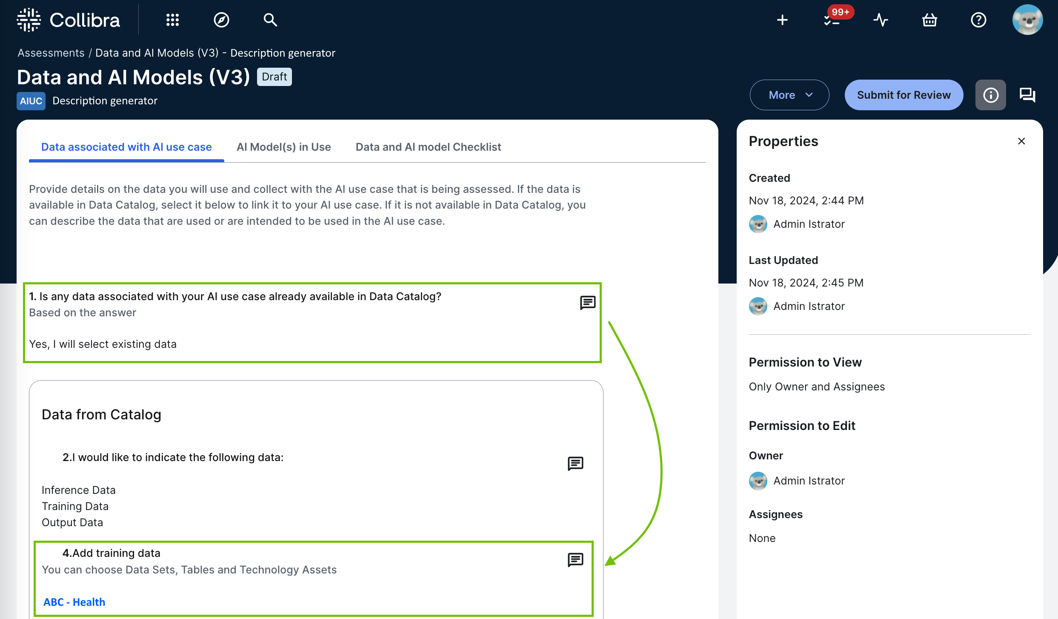The width and height of the screenshot is (1058, 619).
Task: Expand the More dropdown button
Action: (x=789, y=95)
